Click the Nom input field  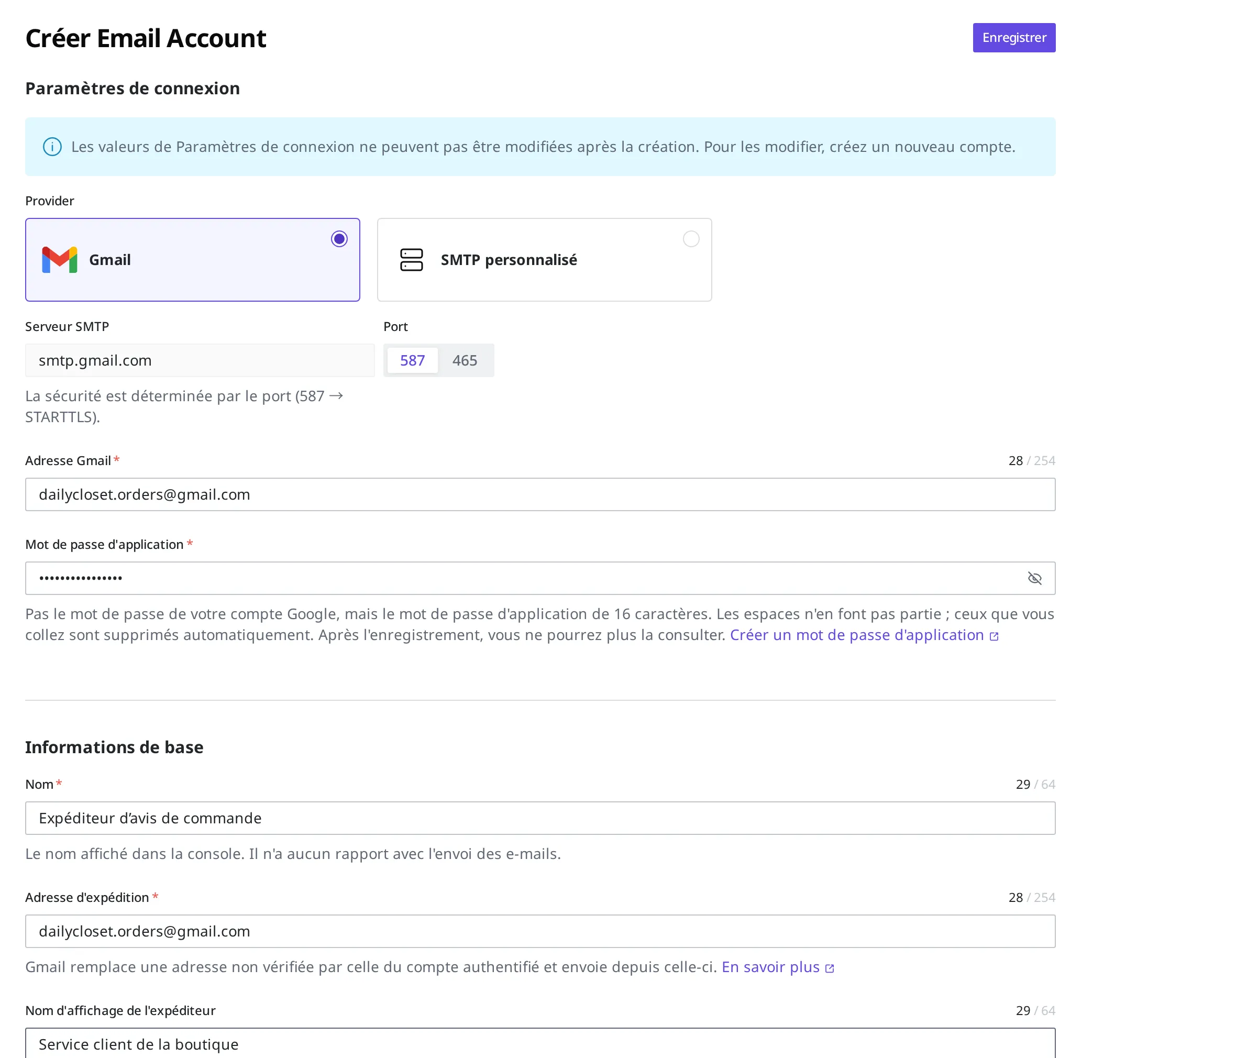point(540,818)
